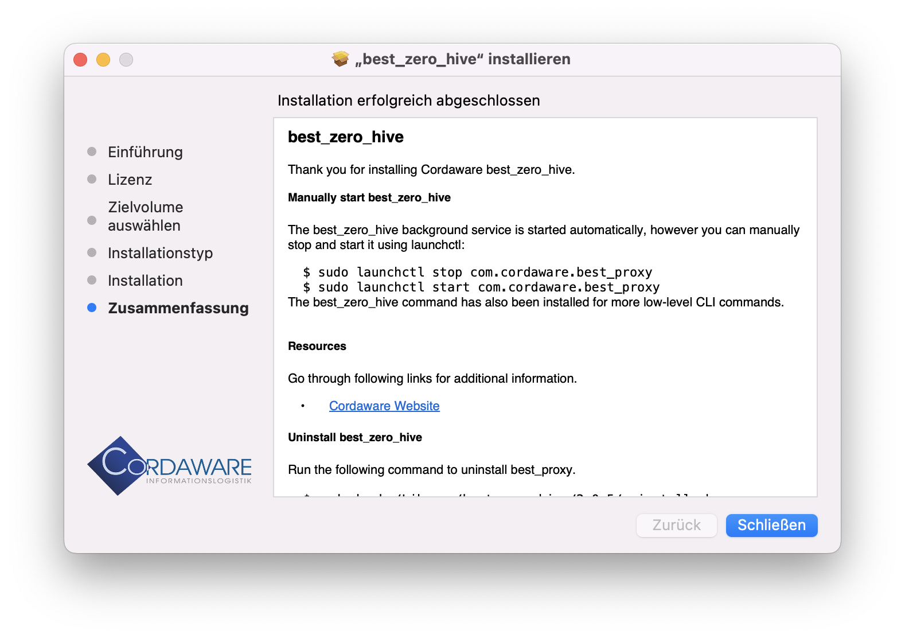Close the installer with the red button
This screenshot has width=905, height=638.
pyautogui.click(x=80, y=60)
